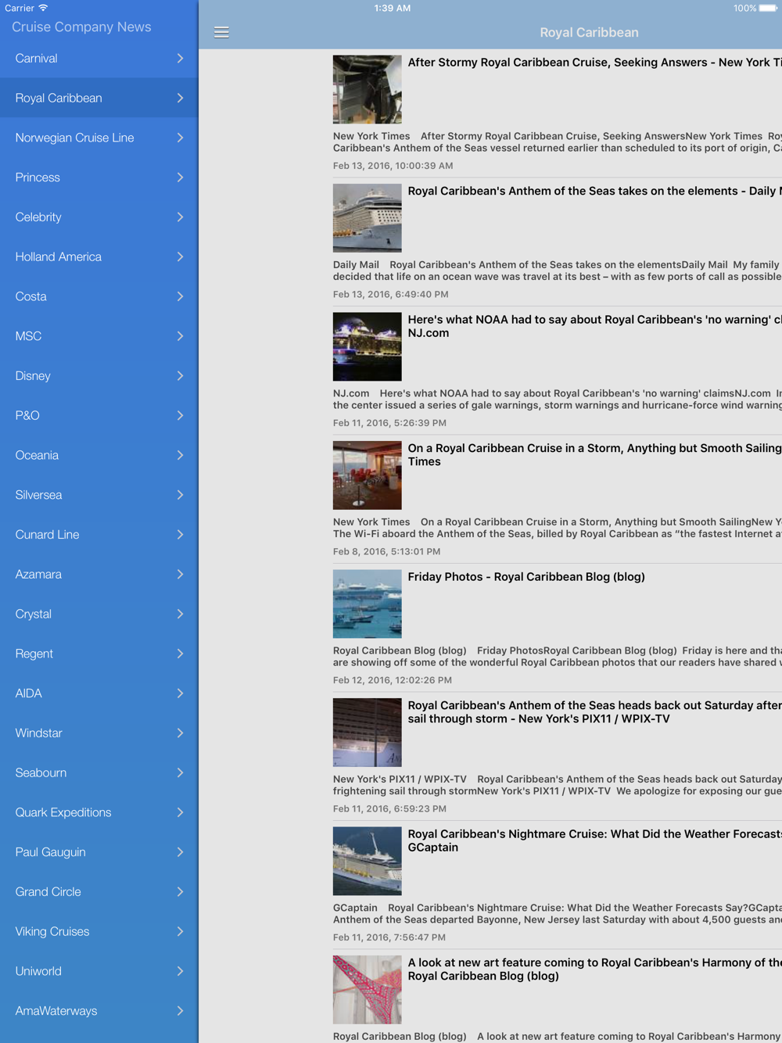Open the Anything but Smooth Sailing thumbnail
Viewport: 782px width, 1043px height.
(x=368, y=475)
